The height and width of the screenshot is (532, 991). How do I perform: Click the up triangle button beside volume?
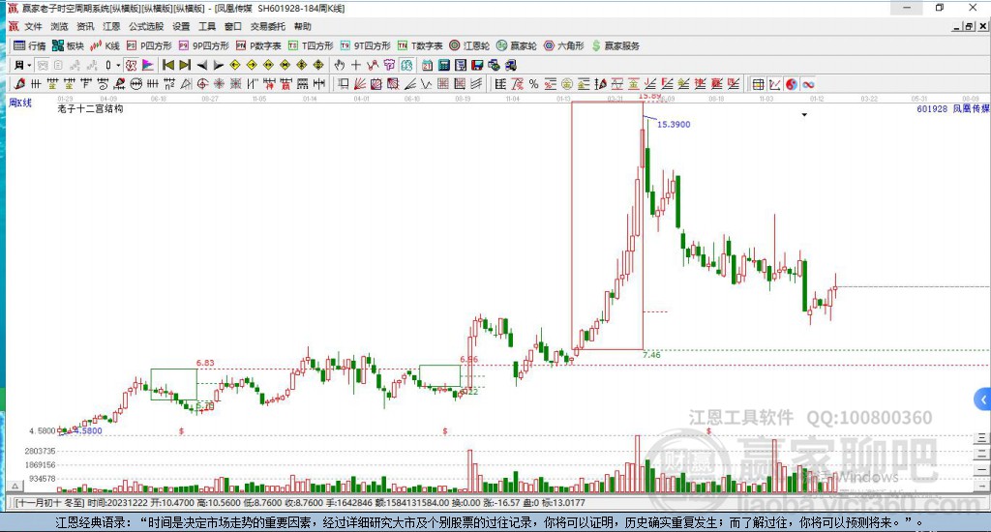point(15,486)
